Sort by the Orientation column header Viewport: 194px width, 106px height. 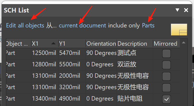tap(101, 44)
